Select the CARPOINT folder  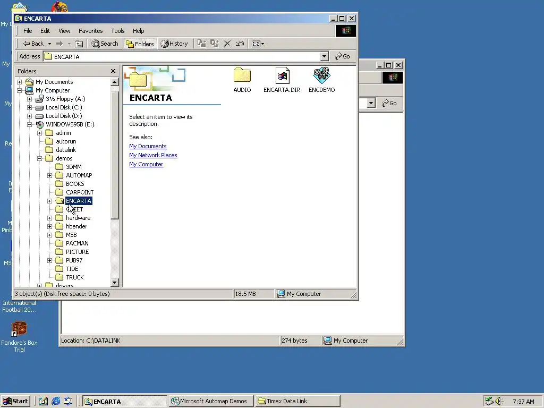(80, 192)
